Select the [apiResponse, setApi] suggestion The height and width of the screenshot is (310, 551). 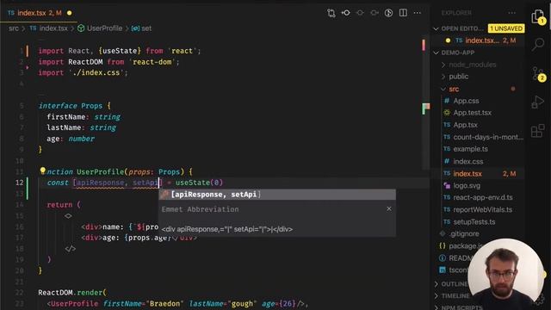[x=277, y=195]
